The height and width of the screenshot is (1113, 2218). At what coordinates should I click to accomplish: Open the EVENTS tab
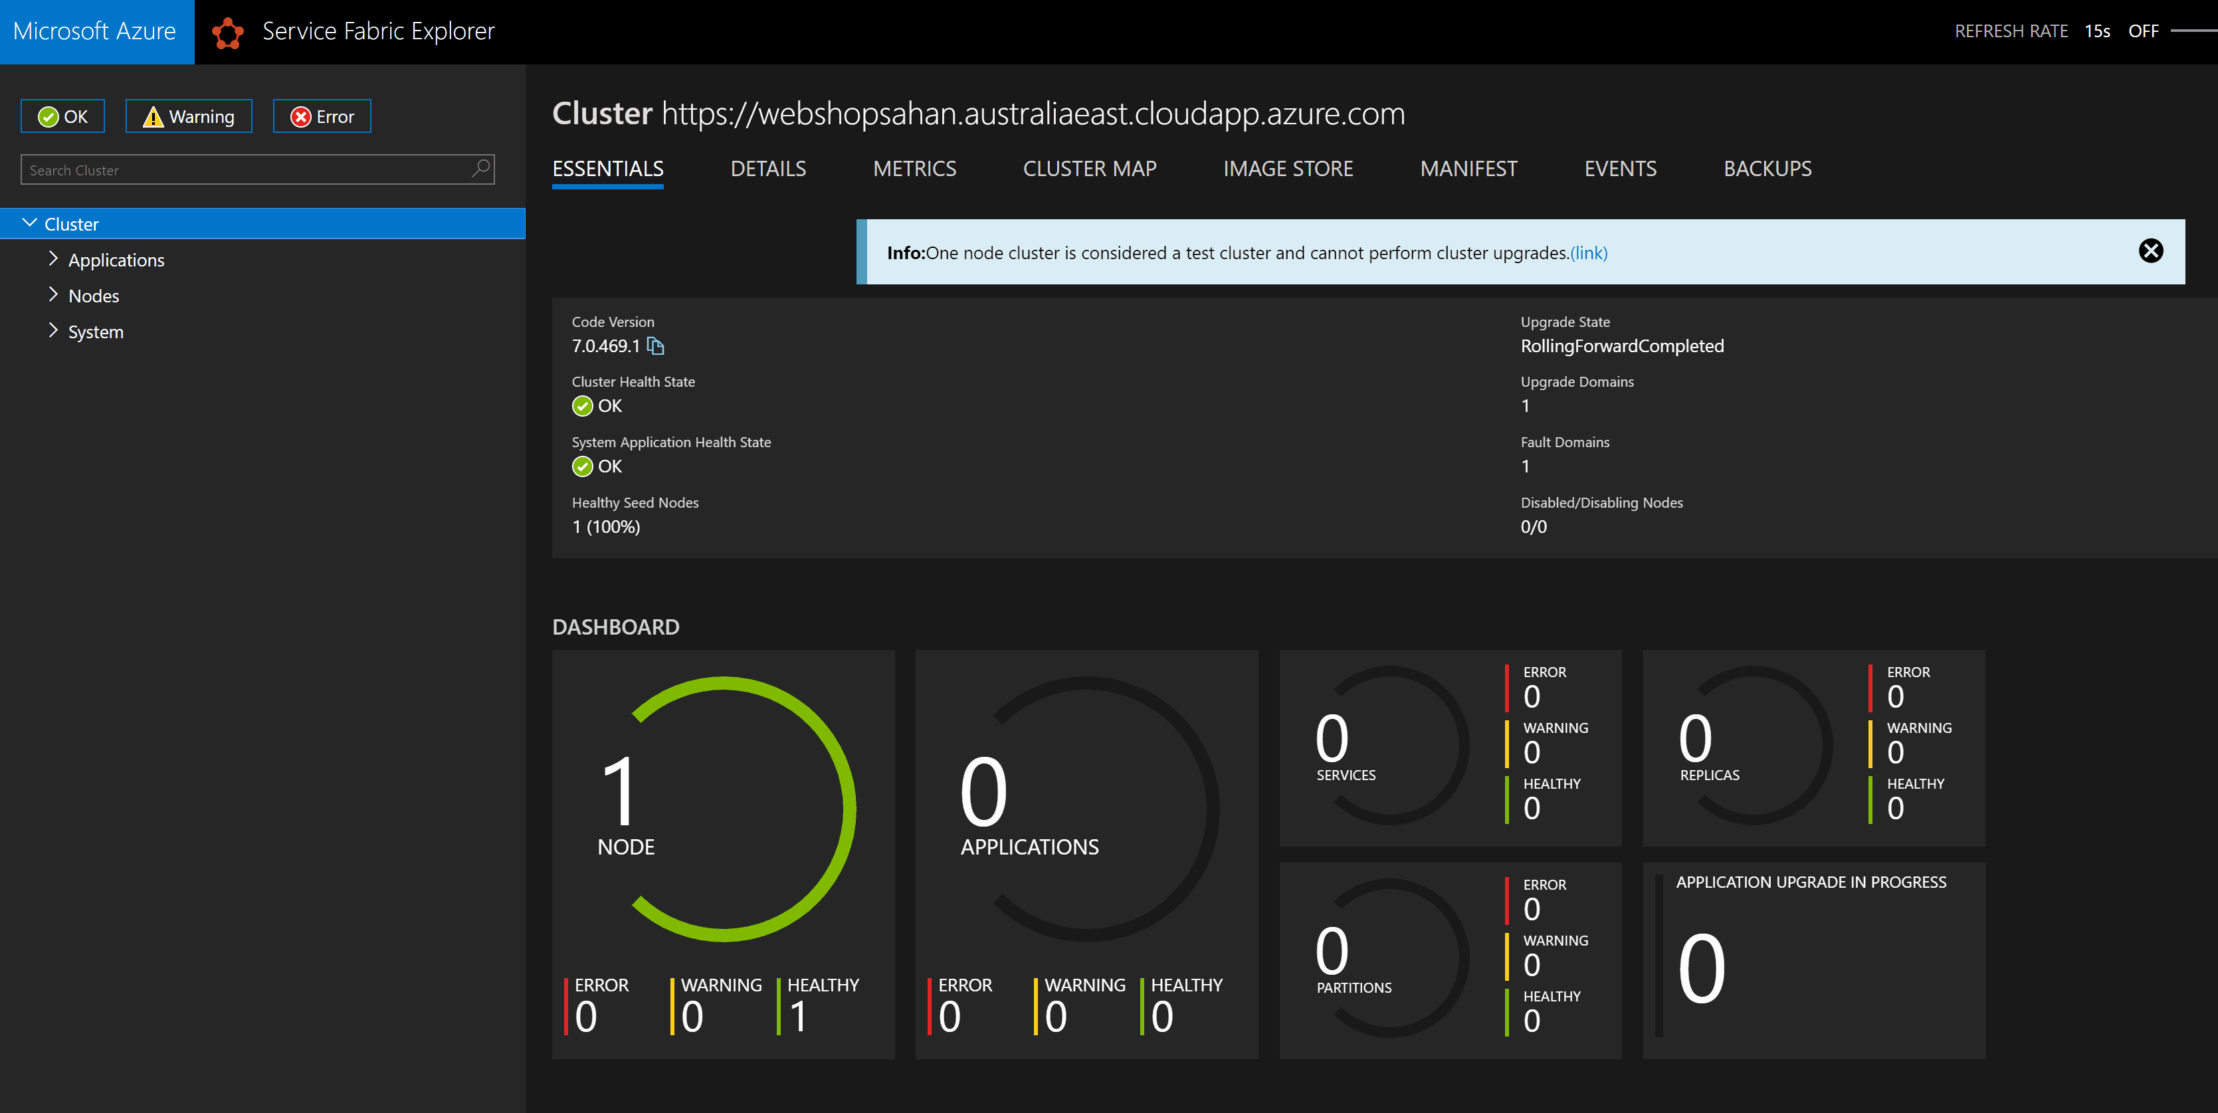(1621, 169)
